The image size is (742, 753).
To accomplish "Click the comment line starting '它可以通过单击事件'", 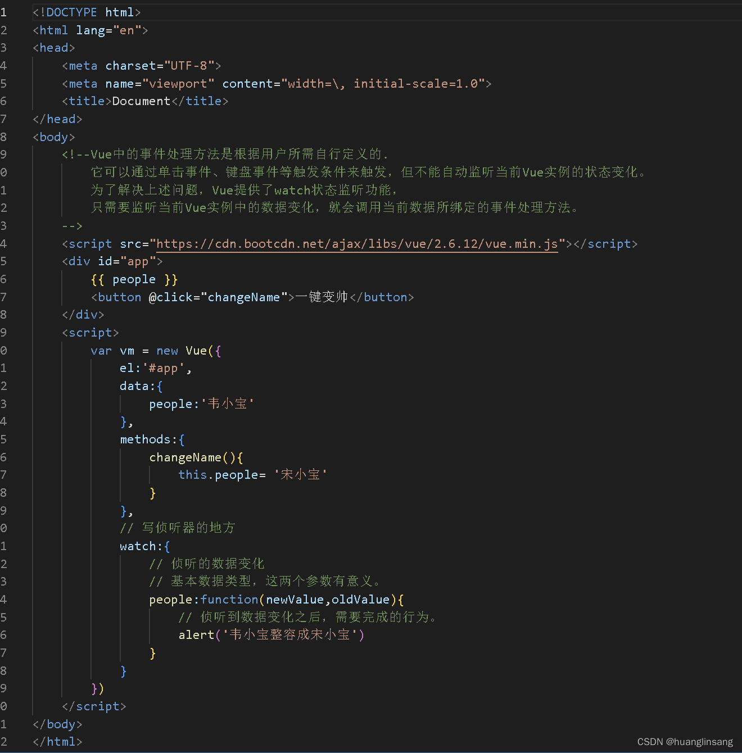I will [368, 172].
